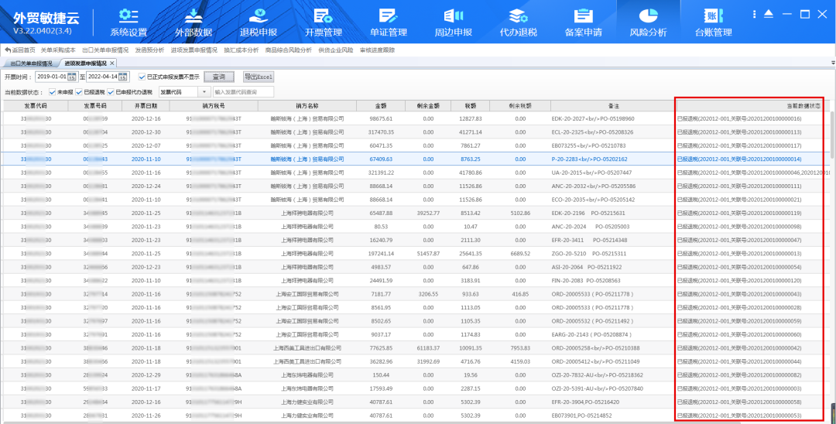Toggle 已正式申报发票不显示 checkbox
This screenshot has width=836, height=424.
pos(142,77)
